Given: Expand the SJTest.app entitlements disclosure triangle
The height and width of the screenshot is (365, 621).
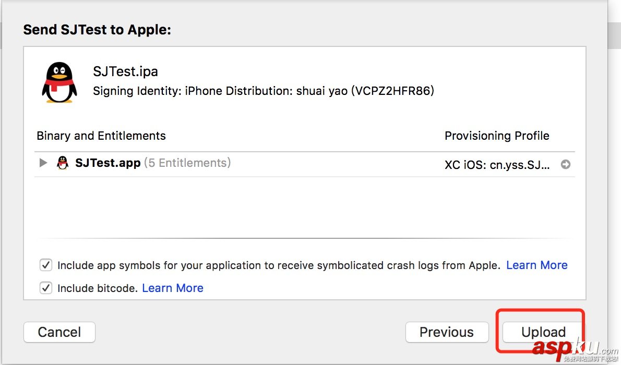Looking at the screenshot, I should [x=42, y=163].
